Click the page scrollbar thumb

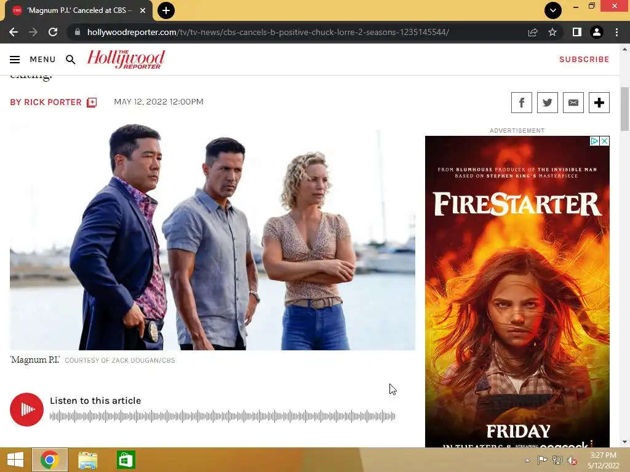pyautogui.click(x=624, y=109)
